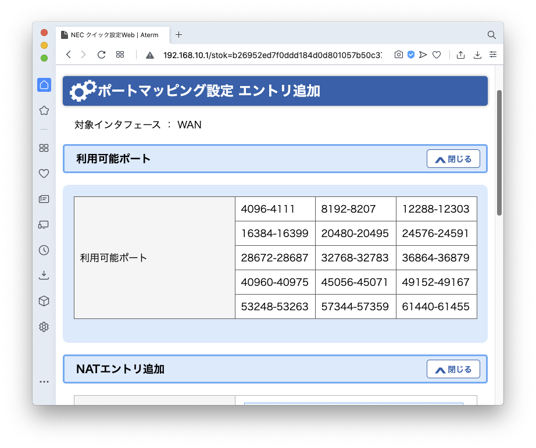Image resolution: width=536 pixels, height=448 pixels.
Task: Open Extensions cube icon in sidebar
Action: tap(44, 301)
